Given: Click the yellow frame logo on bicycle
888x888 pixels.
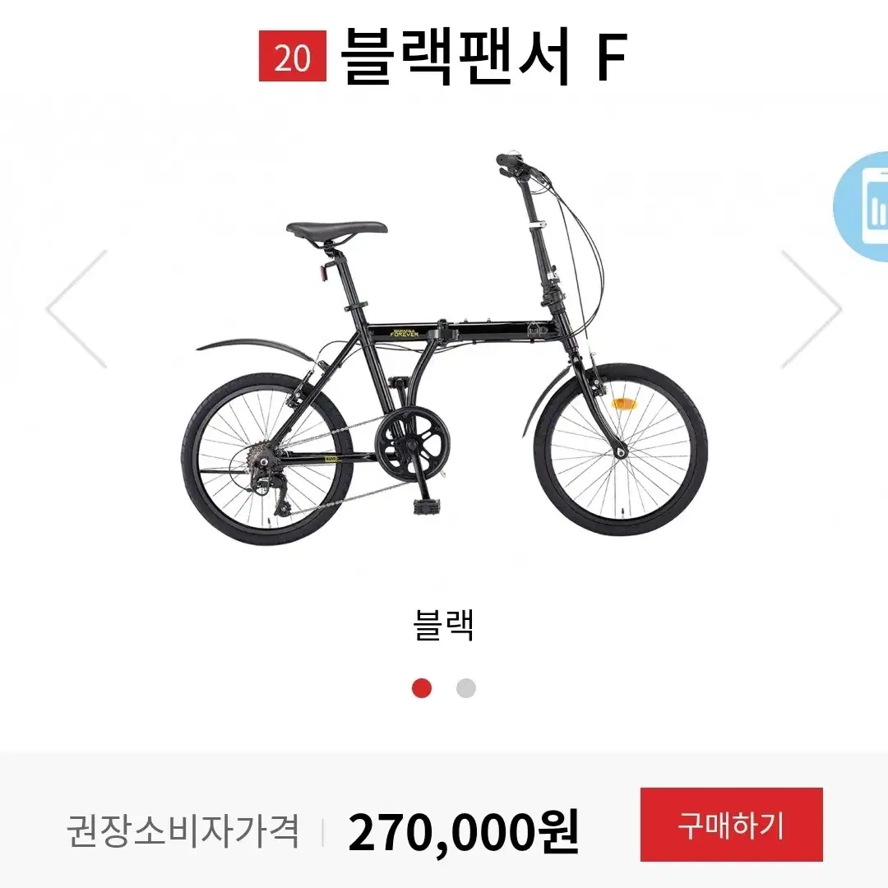Looking at the screenshot, I should [405, 333].
